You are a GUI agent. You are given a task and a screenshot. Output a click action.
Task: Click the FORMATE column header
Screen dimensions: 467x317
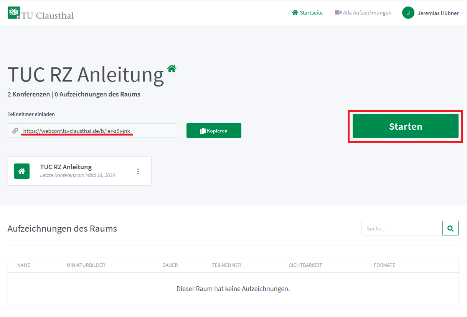(384, 265)
